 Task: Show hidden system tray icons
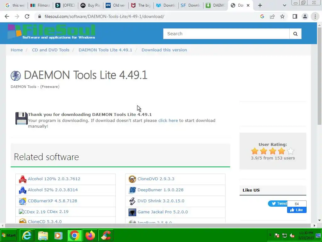270,235
